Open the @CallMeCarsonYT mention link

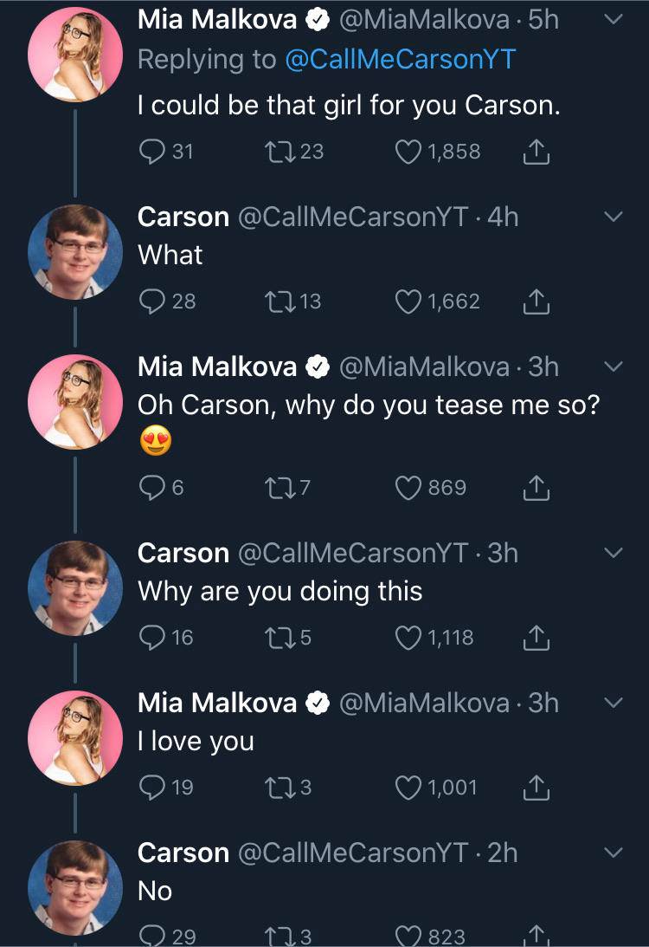point(400,59)
